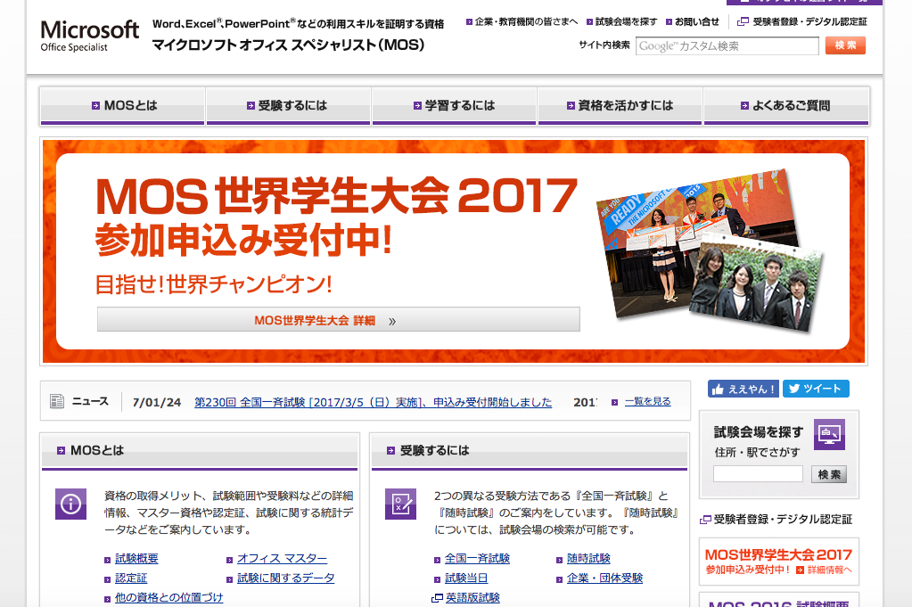Open the 学習するには navigation tab
Viewport: 912px width, 607px height.
(x=455, y=106)
